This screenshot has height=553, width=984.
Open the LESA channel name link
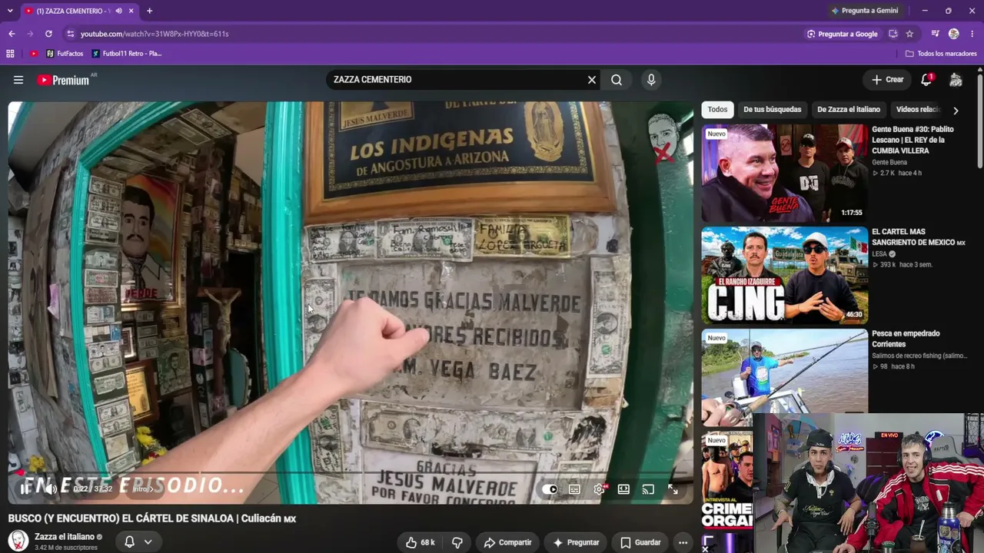point(879,253)
